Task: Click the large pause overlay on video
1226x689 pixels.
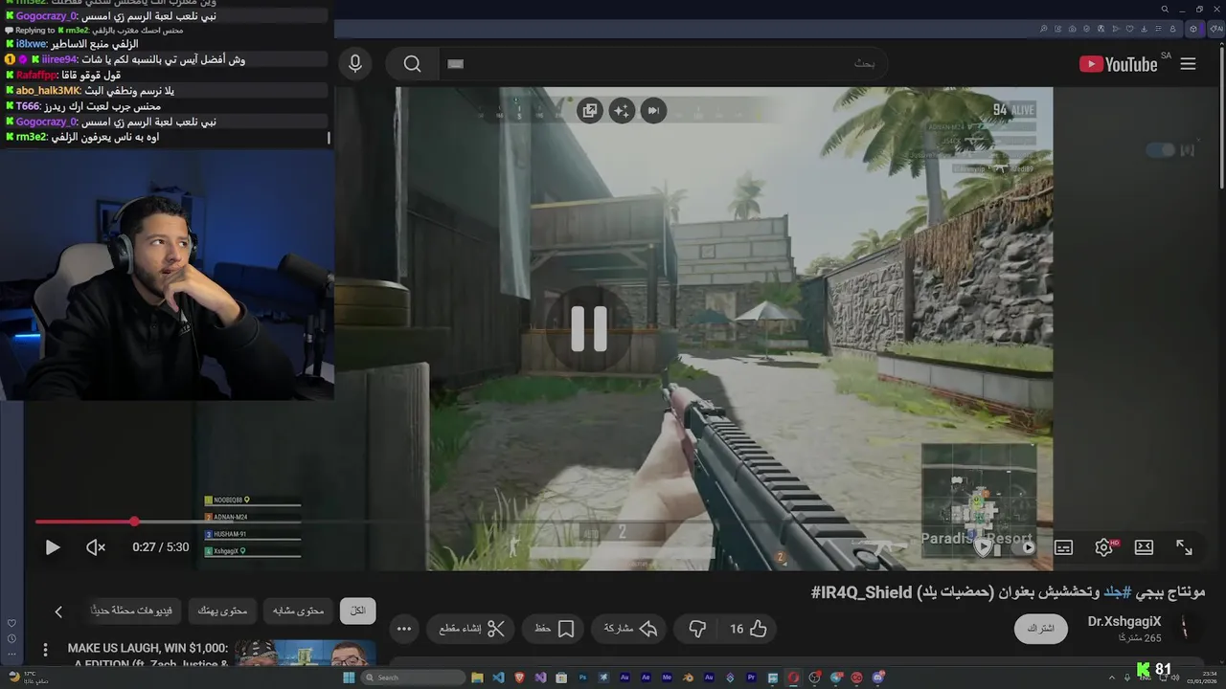Action: [x=588, y=328]
